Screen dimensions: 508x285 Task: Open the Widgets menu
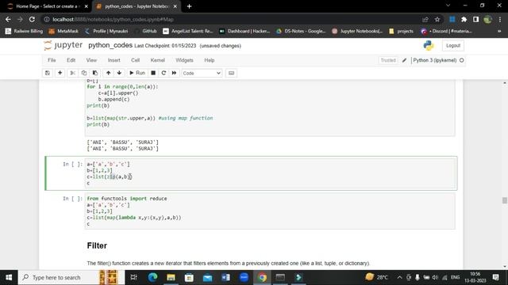click(184, 60)
